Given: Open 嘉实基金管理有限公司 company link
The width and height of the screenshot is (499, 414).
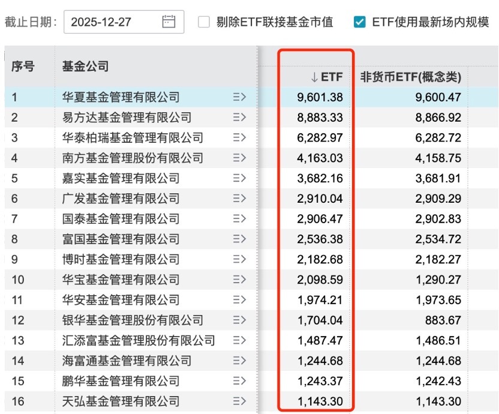Looking at the screenshot, I should click(121, 178).
